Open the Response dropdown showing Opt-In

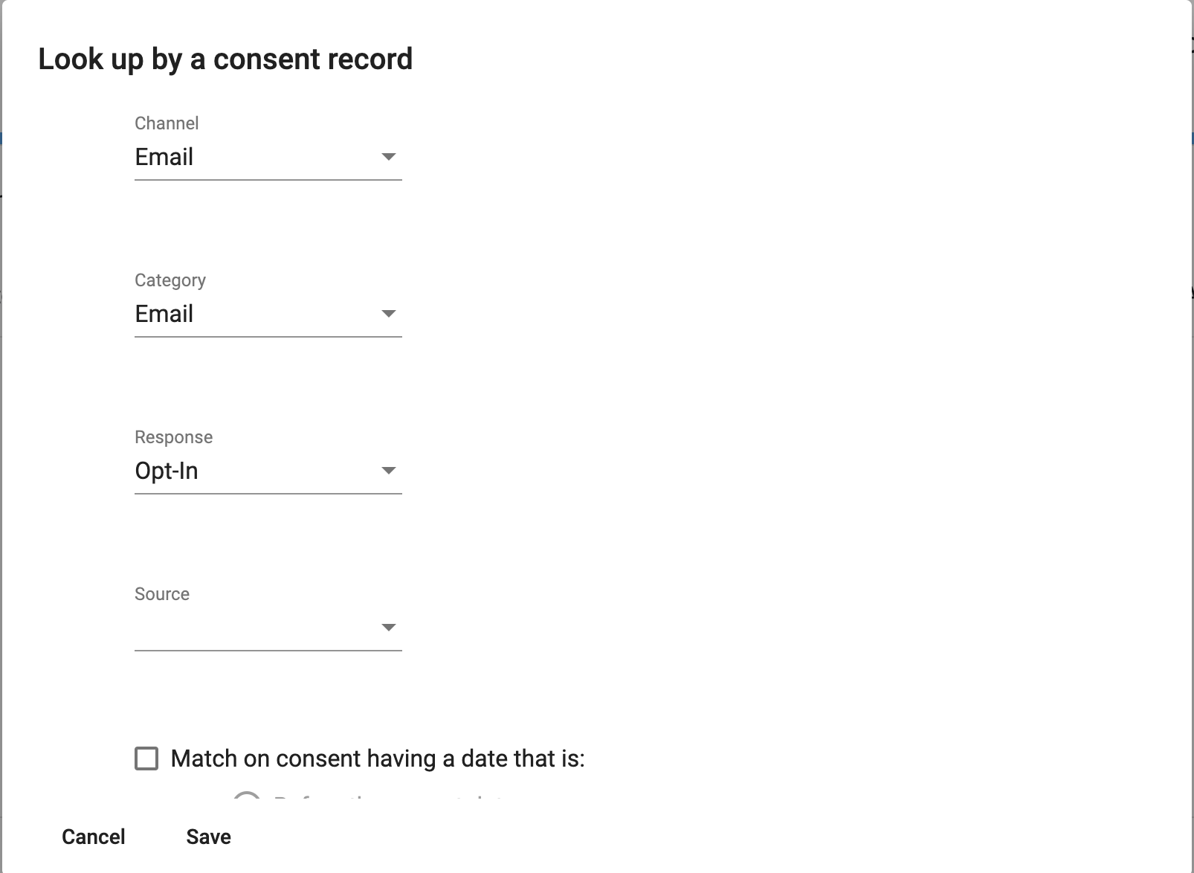point(268,471)
